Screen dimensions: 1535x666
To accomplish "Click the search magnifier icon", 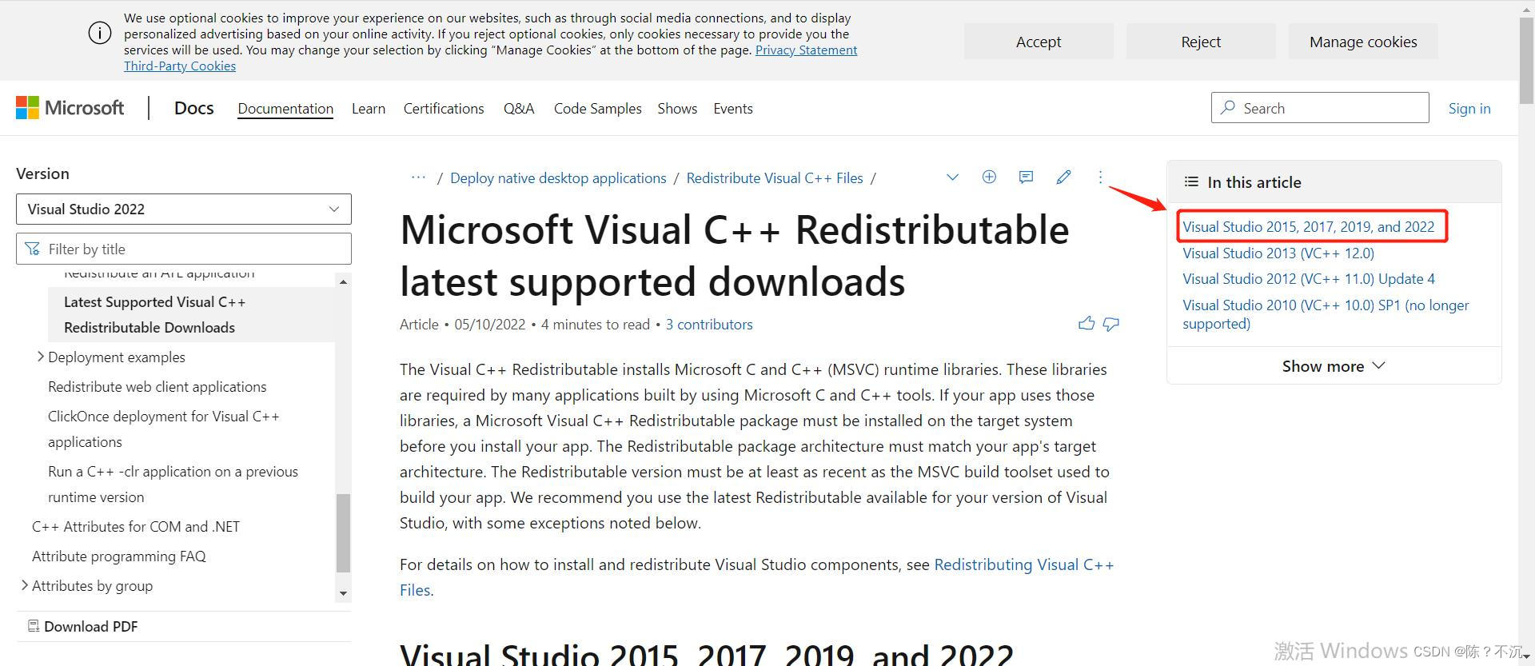I will pyautogui.click(x=1227, y=107).
